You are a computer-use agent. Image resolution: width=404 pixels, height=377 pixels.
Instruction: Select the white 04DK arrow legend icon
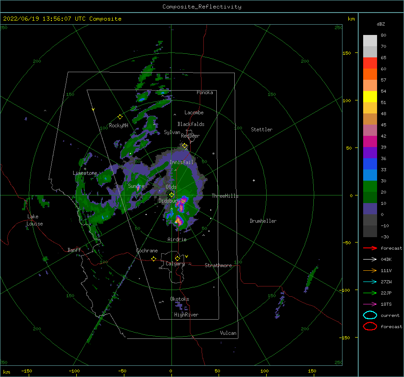(x=370, y=260)
